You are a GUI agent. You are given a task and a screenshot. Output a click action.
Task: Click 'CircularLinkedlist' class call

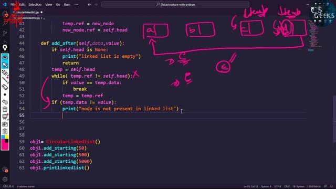tap(70, 142)
